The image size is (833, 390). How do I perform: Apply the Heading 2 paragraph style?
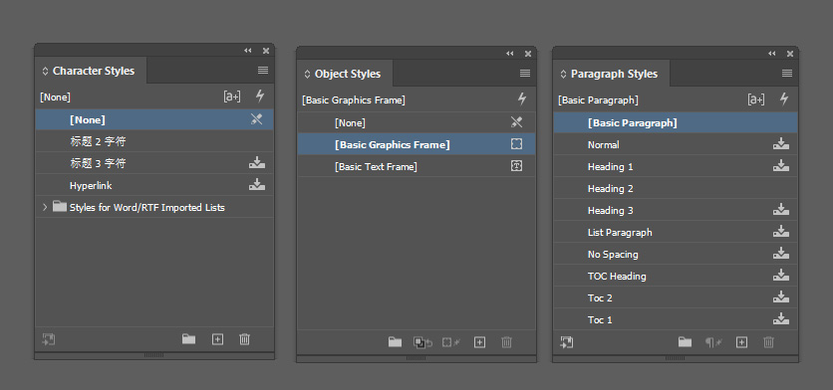point(676,188)
